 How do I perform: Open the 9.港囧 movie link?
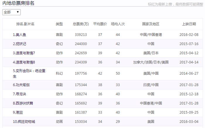[18, 112]
